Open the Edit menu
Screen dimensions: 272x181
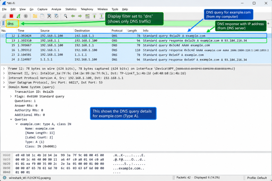coord(13,9)
